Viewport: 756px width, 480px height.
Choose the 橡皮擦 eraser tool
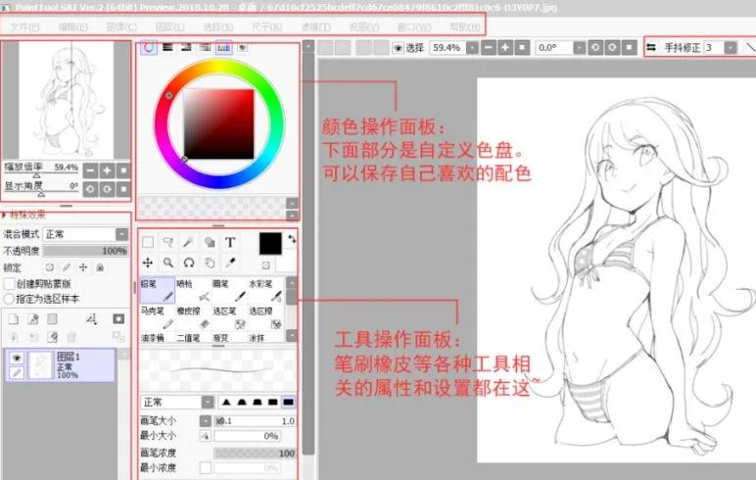(193, 317)
